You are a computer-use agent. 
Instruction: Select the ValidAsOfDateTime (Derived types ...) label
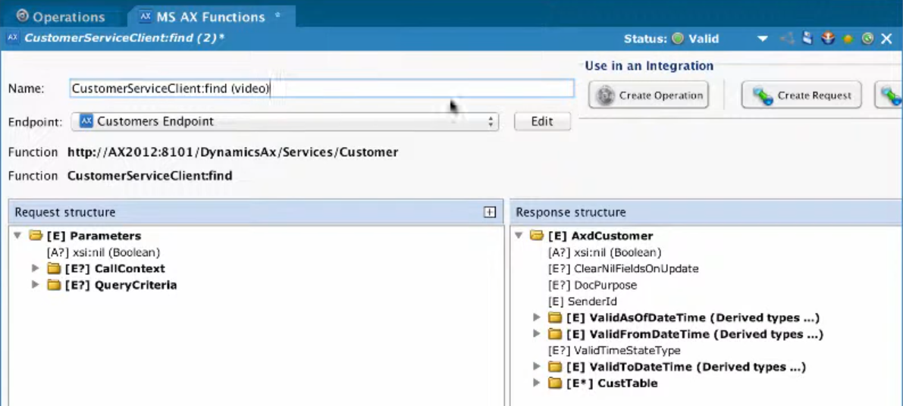(693, 317)
